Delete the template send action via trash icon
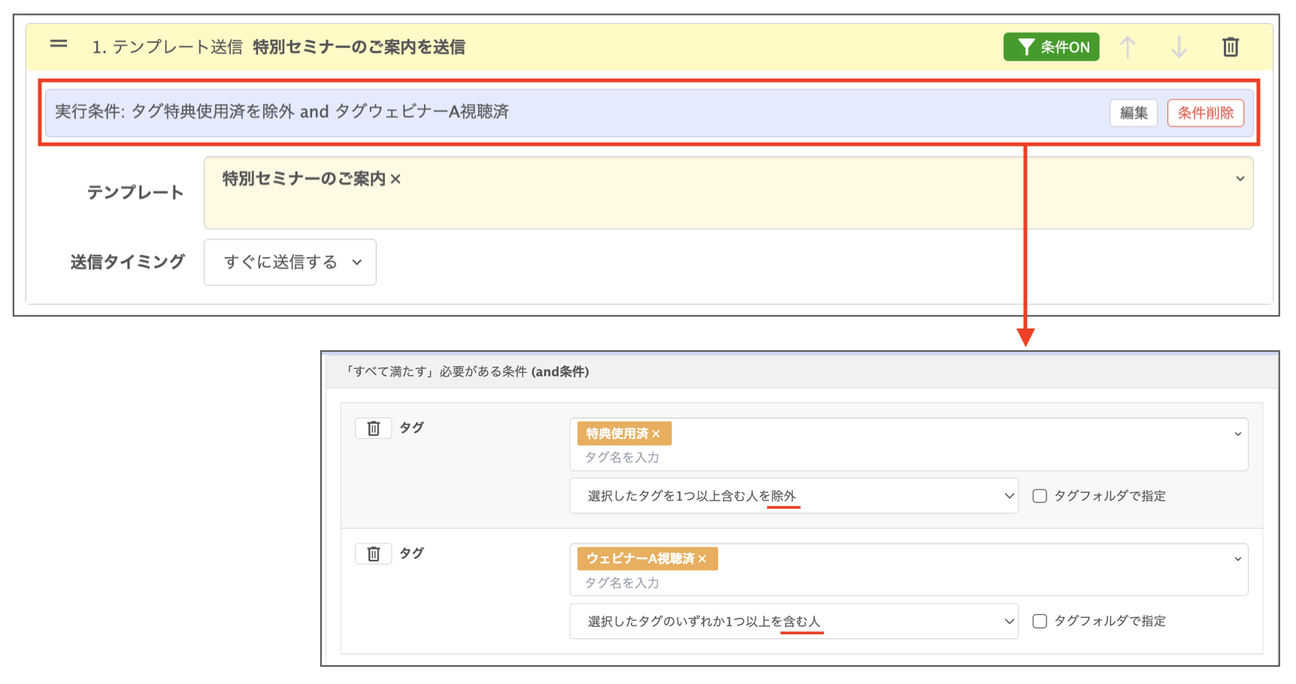 tap(1230, 47)
